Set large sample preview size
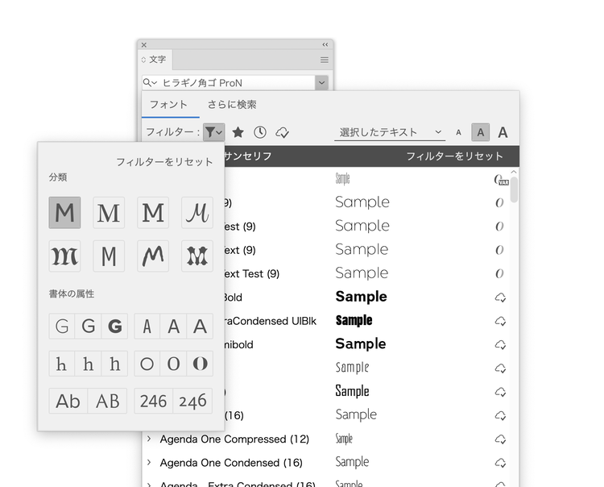This screenshot has width=604, height=487. (503, 133)
